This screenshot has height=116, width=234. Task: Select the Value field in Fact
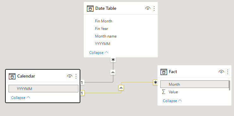[x=173, y=92]
